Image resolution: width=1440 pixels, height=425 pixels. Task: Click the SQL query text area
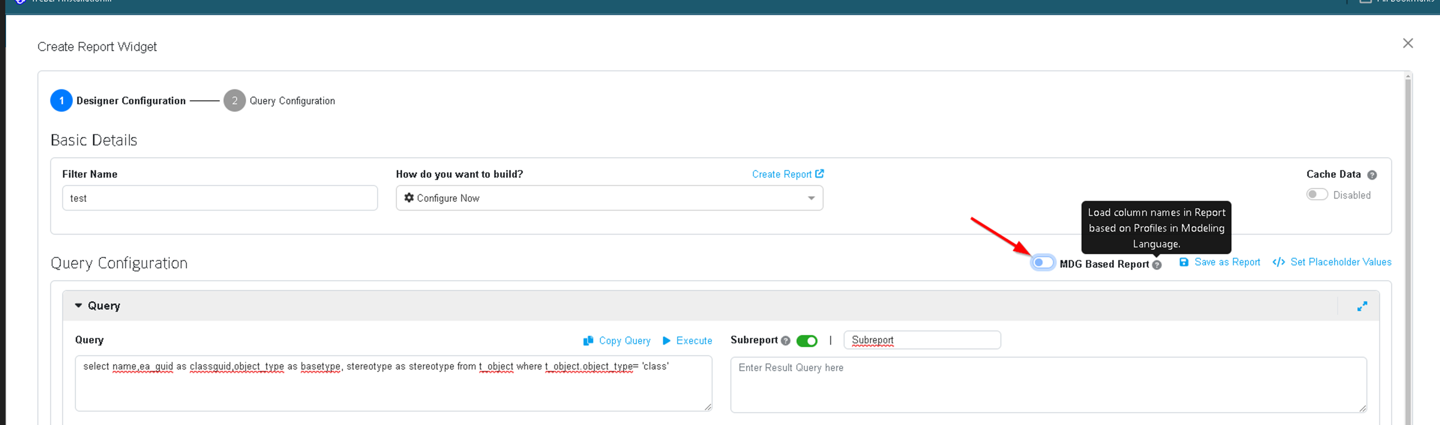coord(394,384)
